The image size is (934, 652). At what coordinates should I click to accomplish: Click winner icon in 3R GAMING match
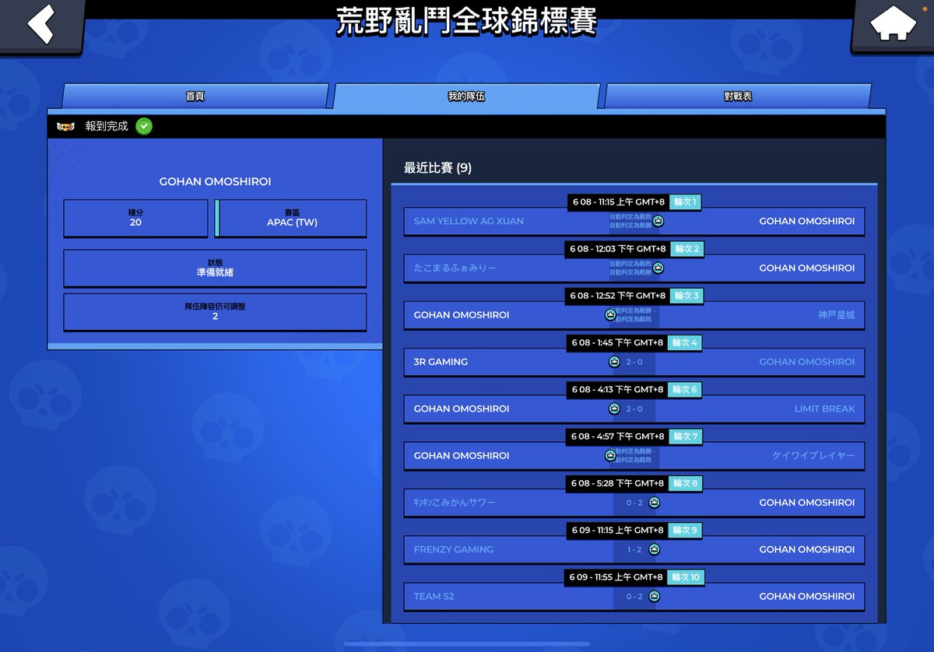pos(614,362)
